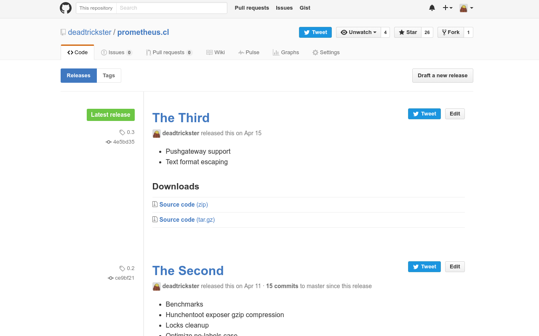Open the user avatar menu in header

point(466,8)
